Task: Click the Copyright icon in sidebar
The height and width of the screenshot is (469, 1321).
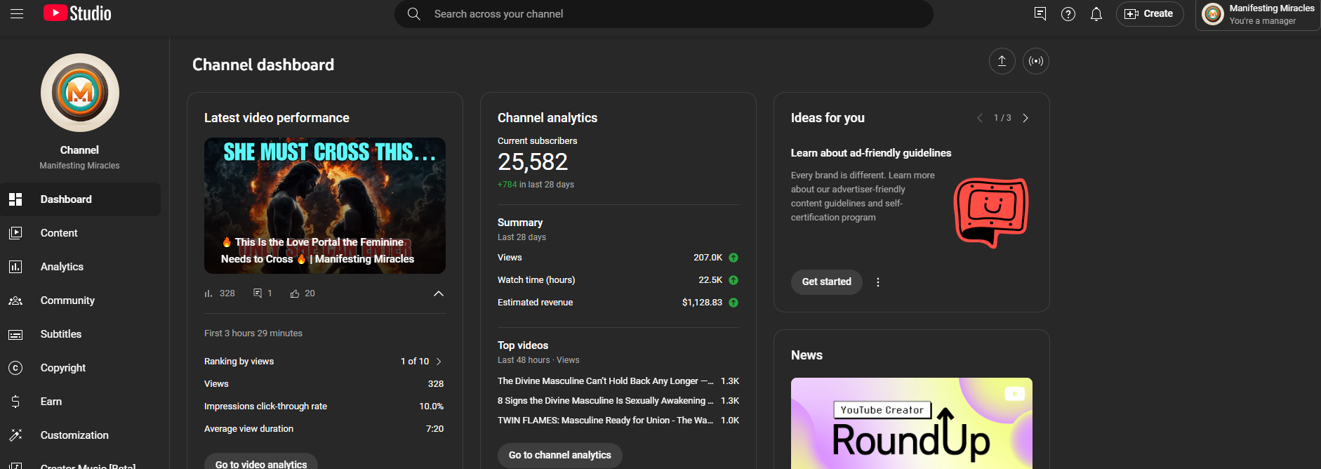Action: coord(15,368)
